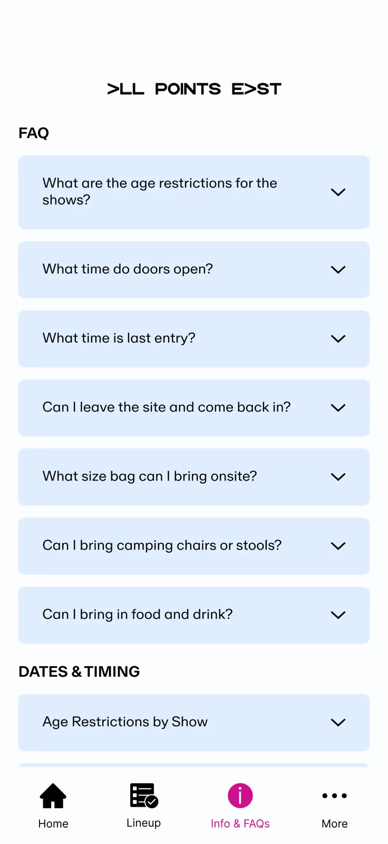Expand the doors open chevron
Viewport: 388px width, 844px height.
click(338, 270)
